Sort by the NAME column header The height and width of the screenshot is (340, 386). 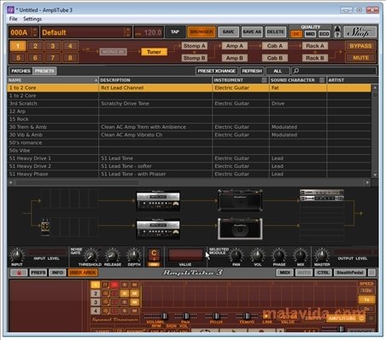coord(53,80)
